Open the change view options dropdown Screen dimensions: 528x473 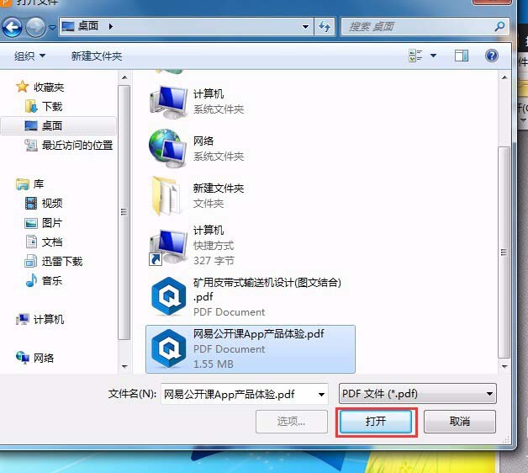pos(434,56)
